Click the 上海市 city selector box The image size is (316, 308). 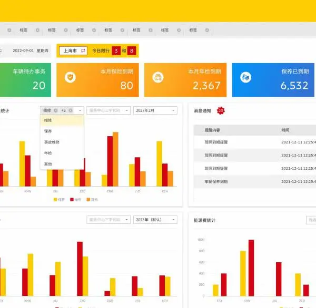(73, 50)
